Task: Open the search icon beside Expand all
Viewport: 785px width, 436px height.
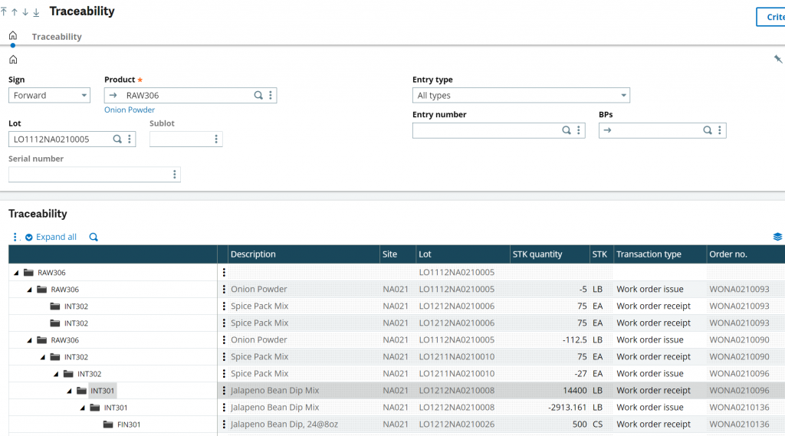Action: point(94,238)
